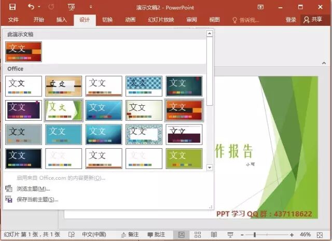Open the 幻灯片放映 tab

pyautogui.click(x=161, y=20)
